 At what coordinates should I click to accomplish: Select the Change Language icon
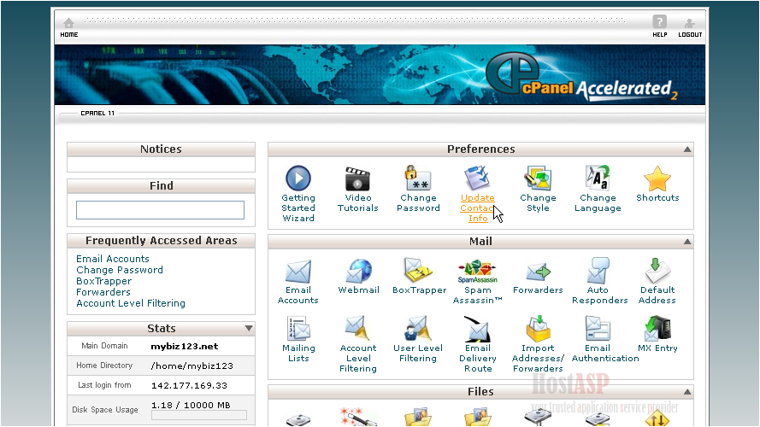point(598,178)
